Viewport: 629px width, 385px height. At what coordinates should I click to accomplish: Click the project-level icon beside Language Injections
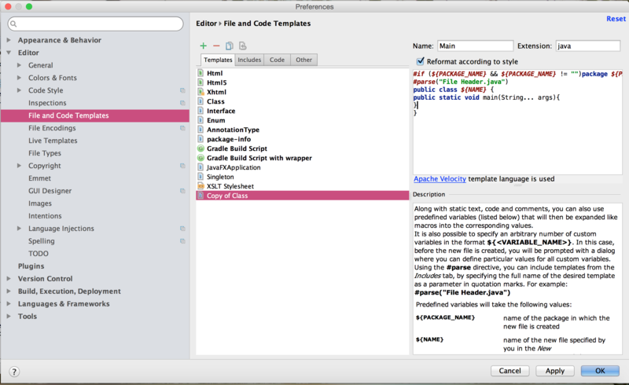pos(182,229)
